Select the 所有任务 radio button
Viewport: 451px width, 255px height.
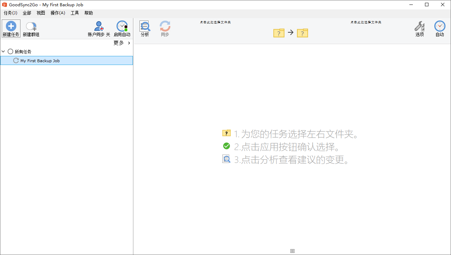(10, 51)
